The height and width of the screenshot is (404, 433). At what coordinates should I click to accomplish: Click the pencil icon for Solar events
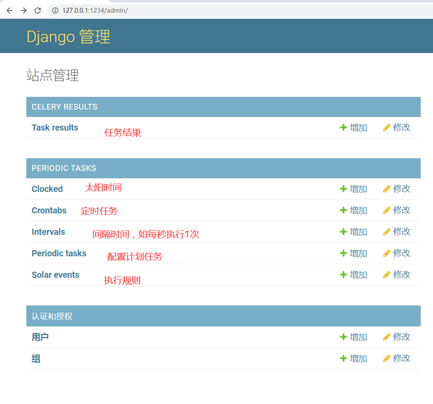386,274
